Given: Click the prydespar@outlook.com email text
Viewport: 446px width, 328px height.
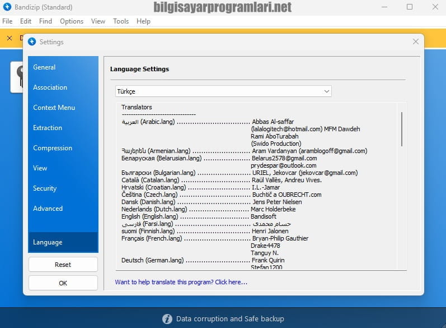Looking at the screenshot, I should coord(283,165).
